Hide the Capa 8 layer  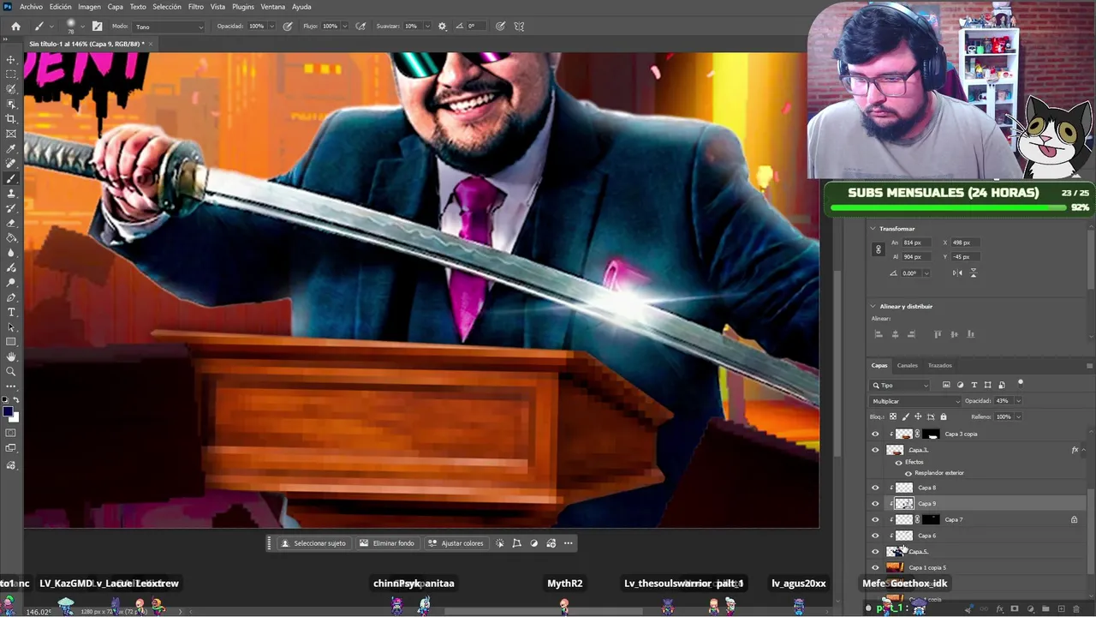click(x=875, y=488)
